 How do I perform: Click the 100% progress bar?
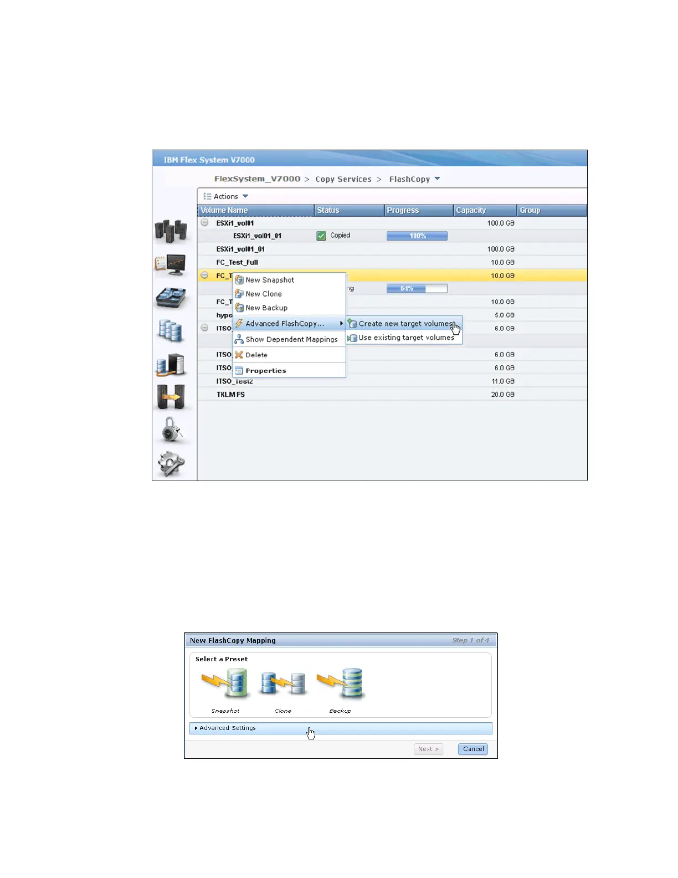pyautogui.click(x=417, y=236)
